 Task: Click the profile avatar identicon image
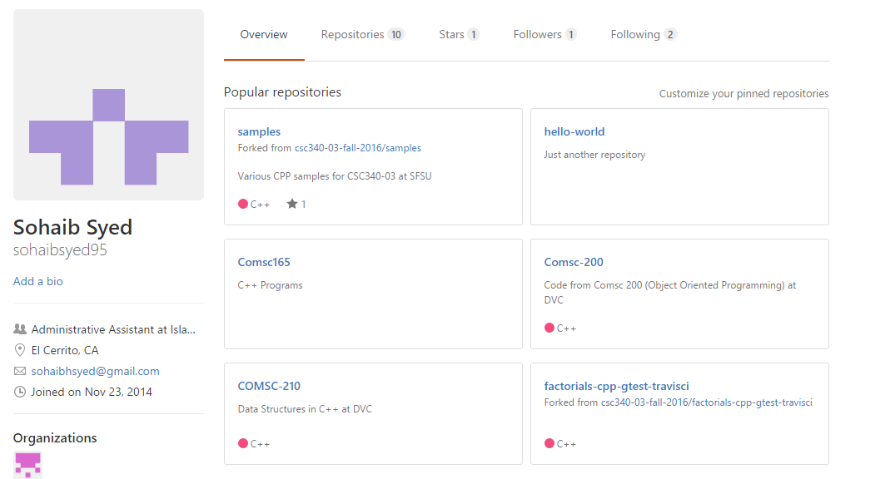(x=108, y=104)
